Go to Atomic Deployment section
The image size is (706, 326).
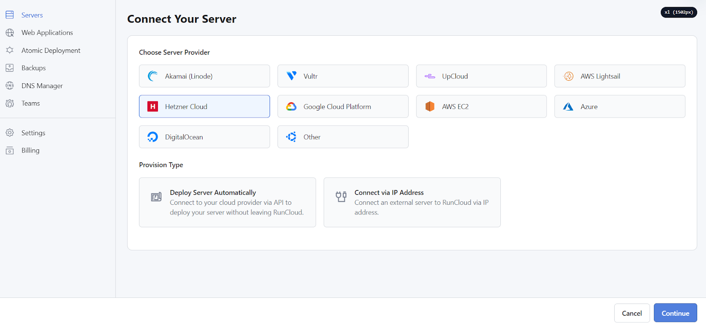click(x=51, y=50)
